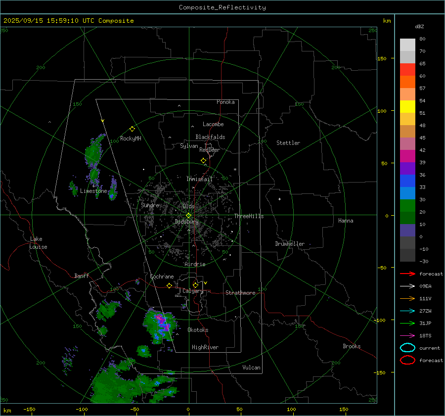Click the Blackfalds label
The height and width of the screenshot is (416, 445).
pos(210,137)
